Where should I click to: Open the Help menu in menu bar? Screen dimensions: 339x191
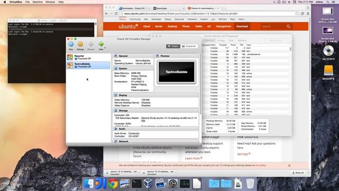click(61, 2)
